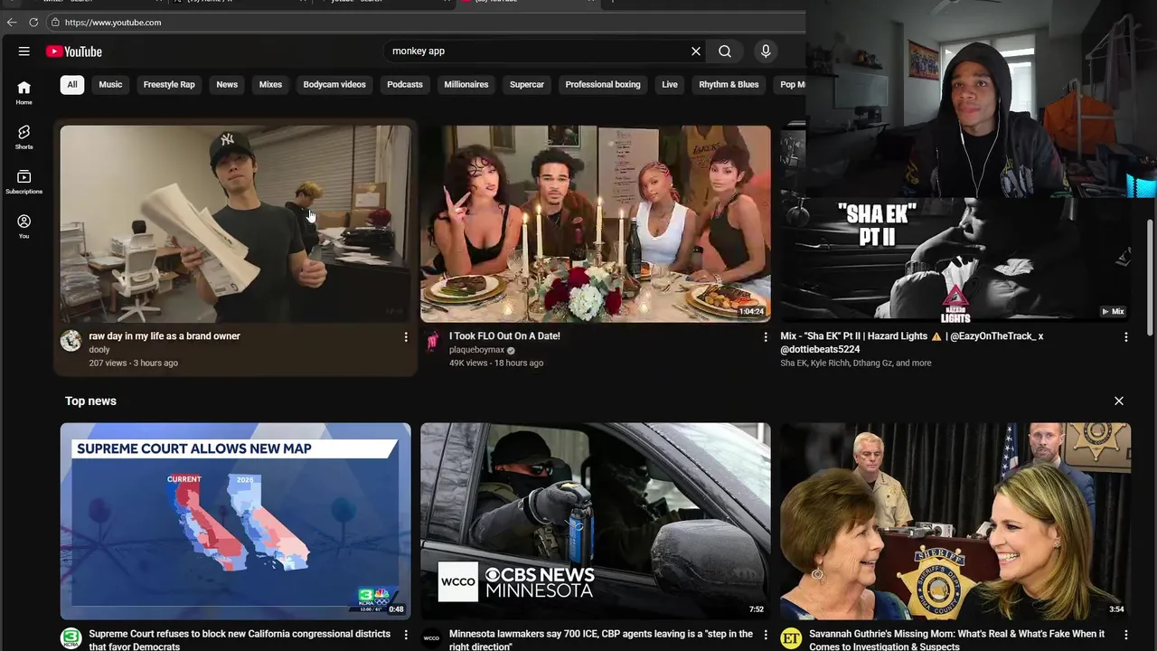Viewport: 1157px width, 651px height.
Task: Open options for raw day in my life video
Action: (x=406, y=337)
